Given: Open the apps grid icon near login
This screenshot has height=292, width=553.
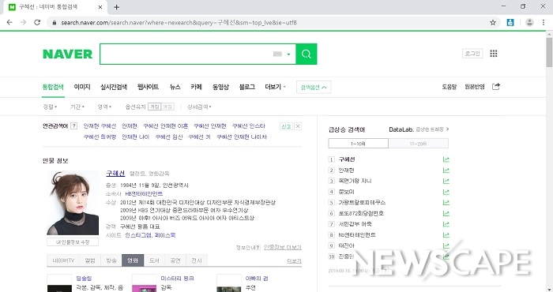Looking at the screenshot, I should (494, 54).
